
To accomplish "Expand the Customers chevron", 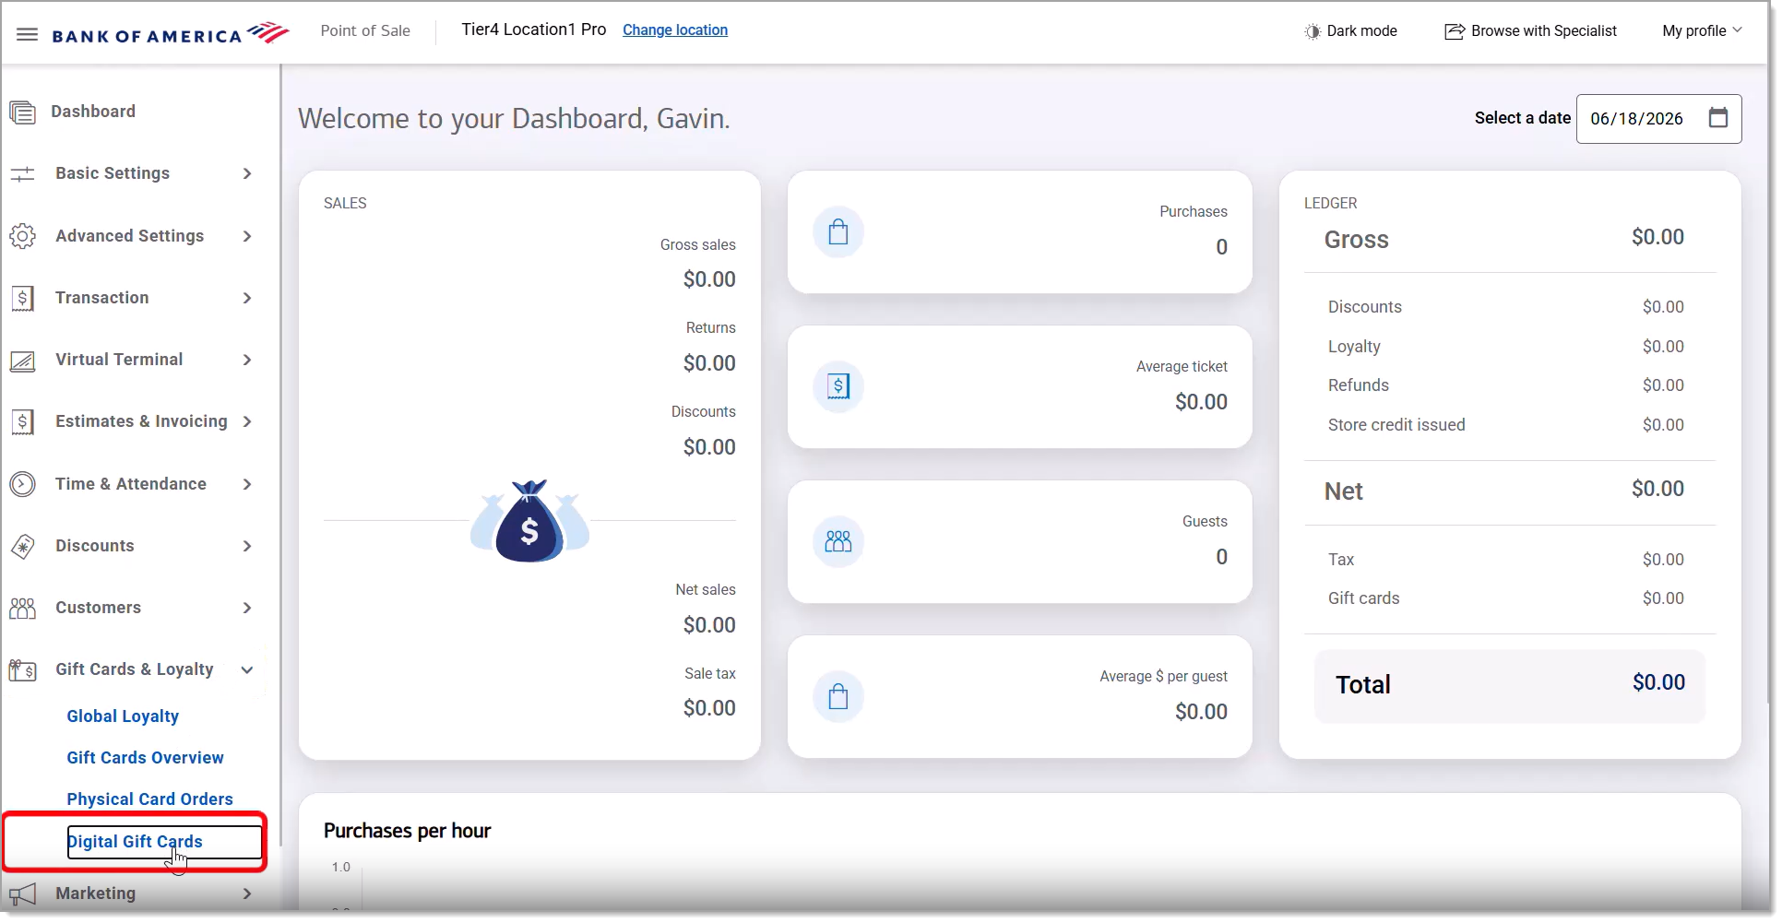I will [x=247, y=609].
